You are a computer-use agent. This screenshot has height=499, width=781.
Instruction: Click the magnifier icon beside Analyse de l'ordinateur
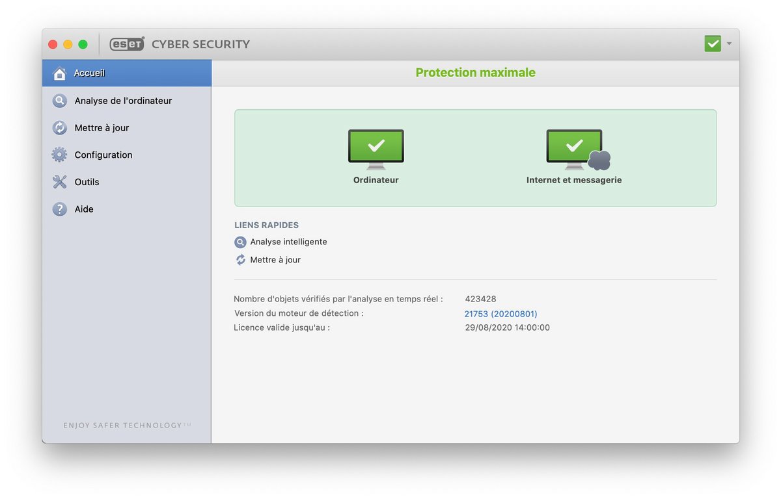coord(60,101)
